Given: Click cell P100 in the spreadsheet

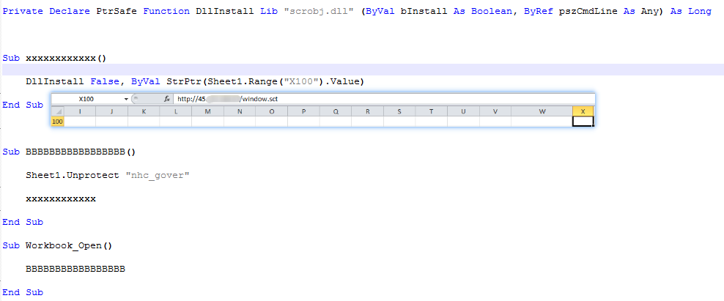Looking at the screenshot, I should point(303,122).
